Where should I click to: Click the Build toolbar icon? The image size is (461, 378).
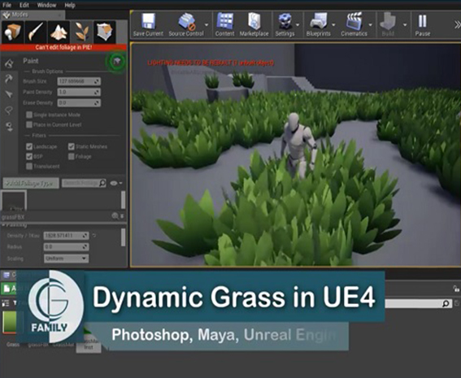click(x=388, y=25)
